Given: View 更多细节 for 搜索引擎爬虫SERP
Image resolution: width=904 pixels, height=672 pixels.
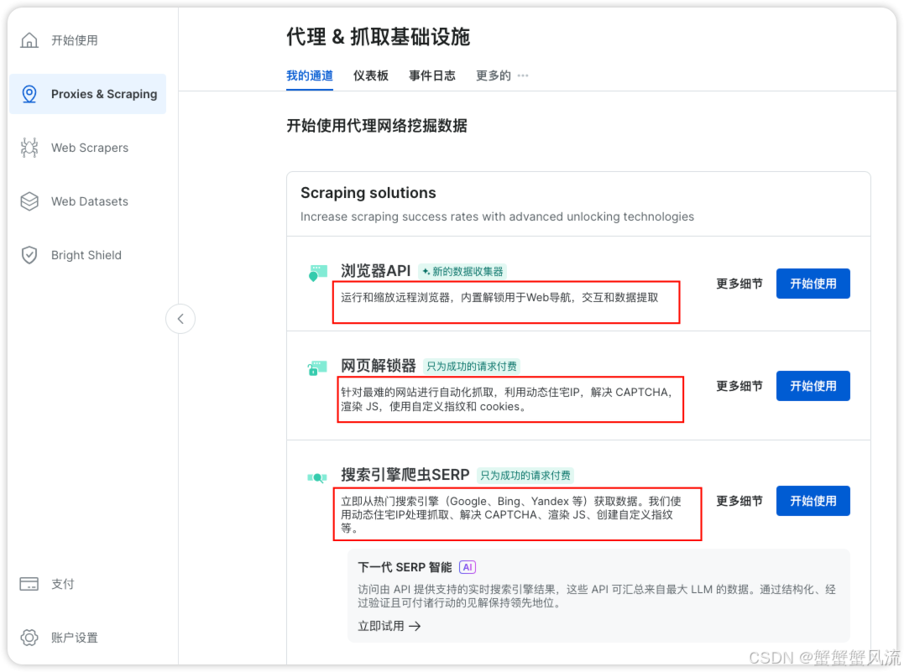Looking at the screenshot, I should coord(739,501).
